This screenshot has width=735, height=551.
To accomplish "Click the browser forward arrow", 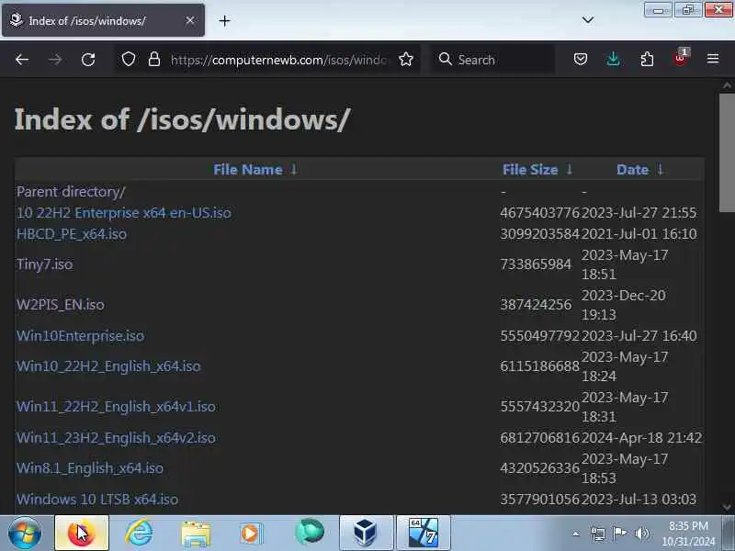I will 55,60.
